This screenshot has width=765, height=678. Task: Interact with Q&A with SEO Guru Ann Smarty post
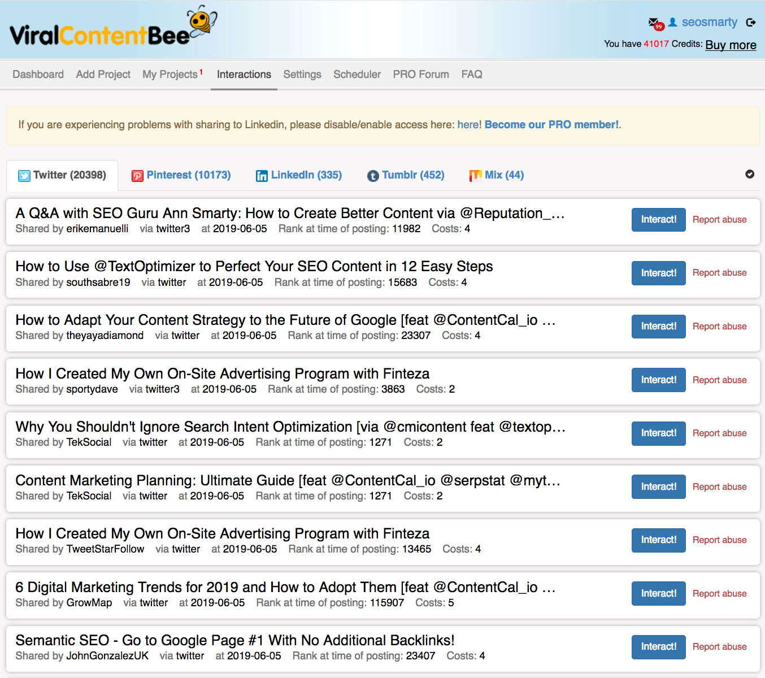point(658,220)
